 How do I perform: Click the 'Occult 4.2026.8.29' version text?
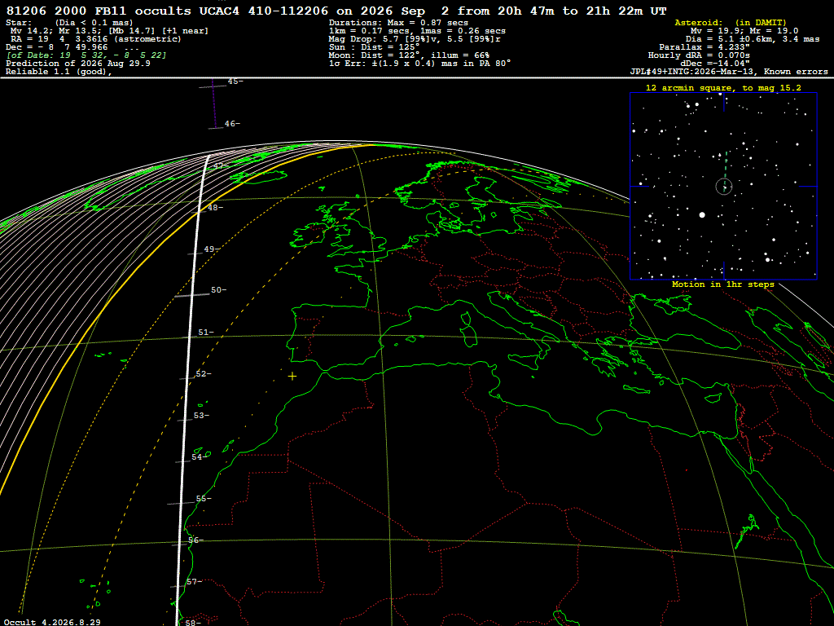click(x=52, y=622)
